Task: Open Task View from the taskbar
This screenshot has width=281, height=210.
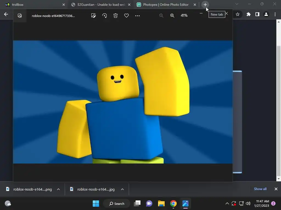Action: (x=137, y=203)
